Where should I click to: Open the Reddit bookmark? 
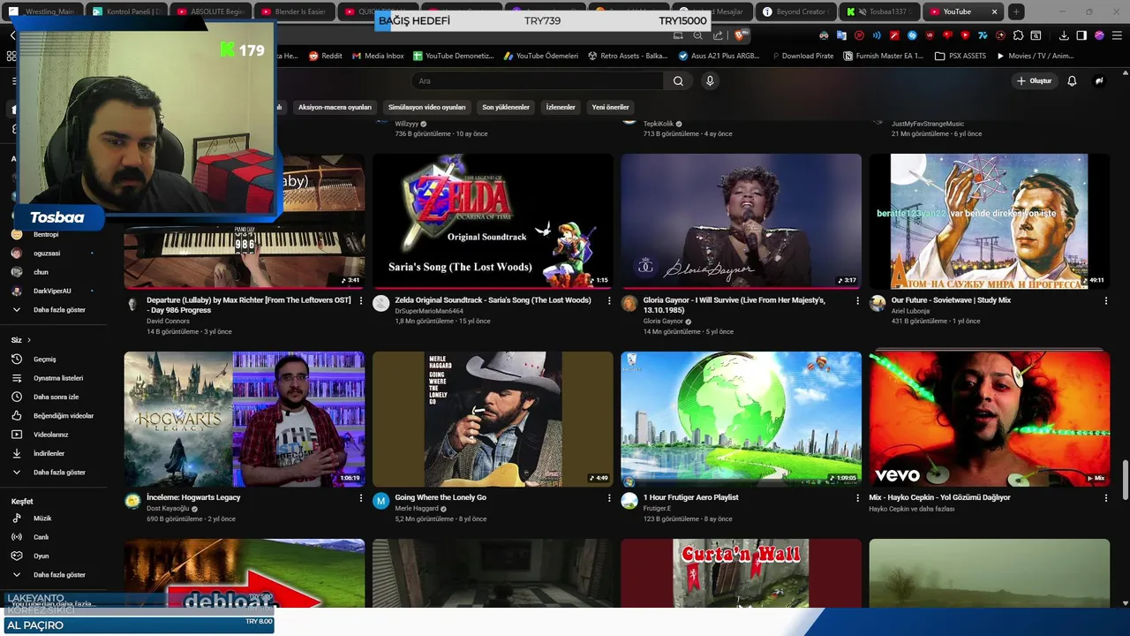pos(325,56)
